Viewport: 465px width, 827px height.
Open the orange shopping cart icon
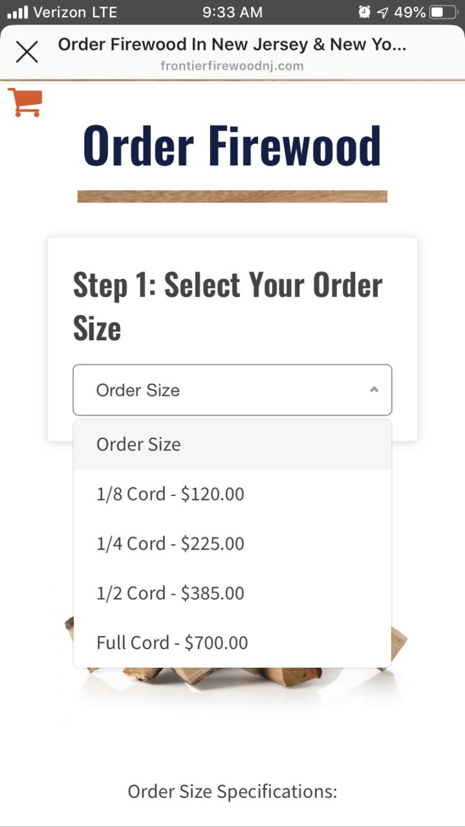pos(25,102)
